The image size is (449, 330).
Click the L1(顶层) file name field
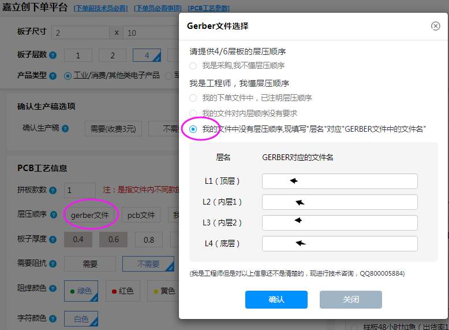339,181
